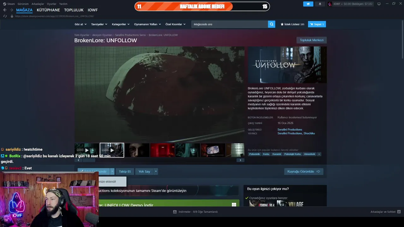Click the store URL address text
This screenshot has width=404, height=227.
[54, 16]
